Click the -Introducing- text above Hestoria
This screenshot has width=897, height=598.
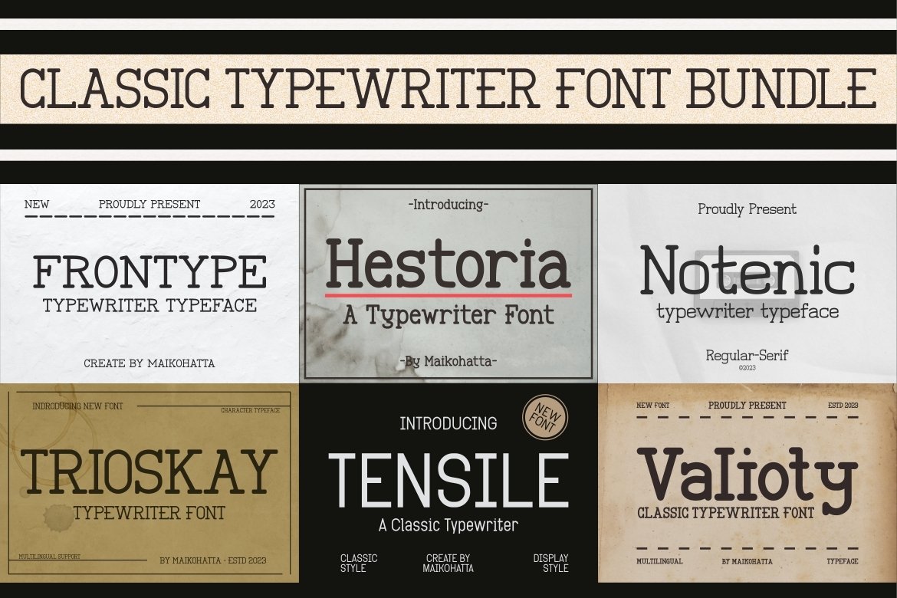pyautogui.click(x=449, y=205)
